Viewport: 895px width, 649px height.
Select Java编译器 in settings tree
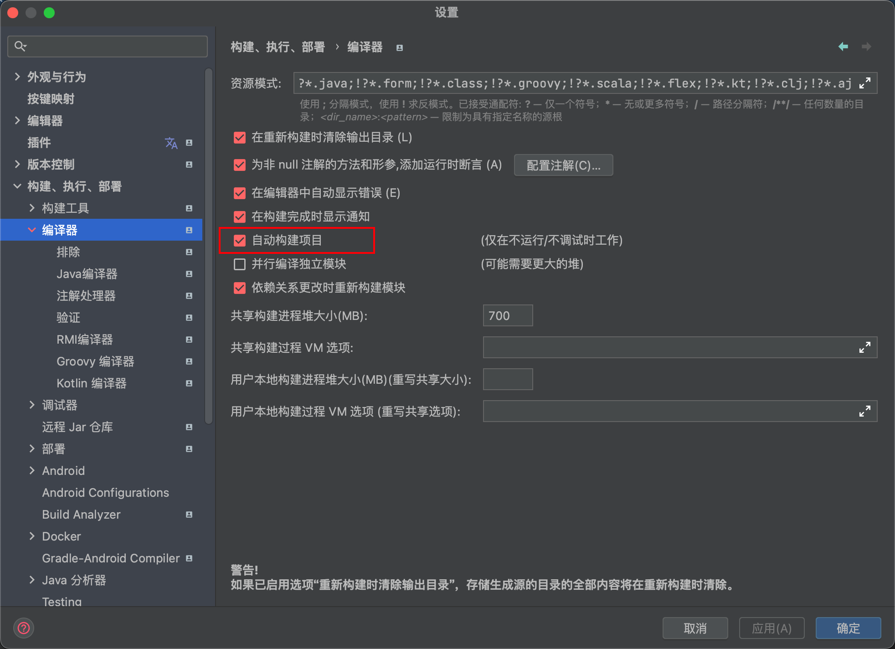pyautogui.click(x=87, y=274)
